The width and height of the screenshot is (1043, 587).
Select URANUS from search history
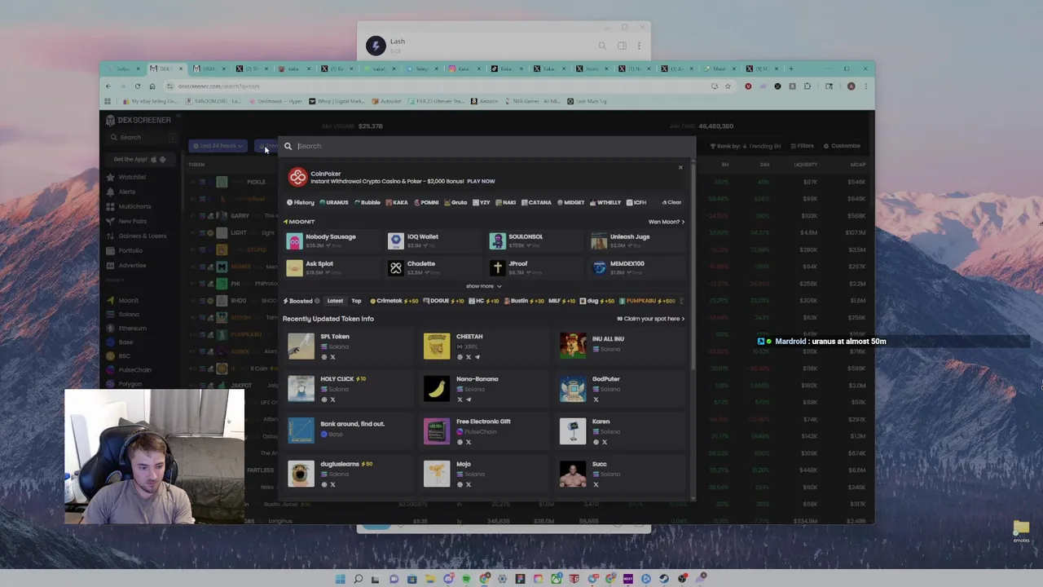coord(334,202)
